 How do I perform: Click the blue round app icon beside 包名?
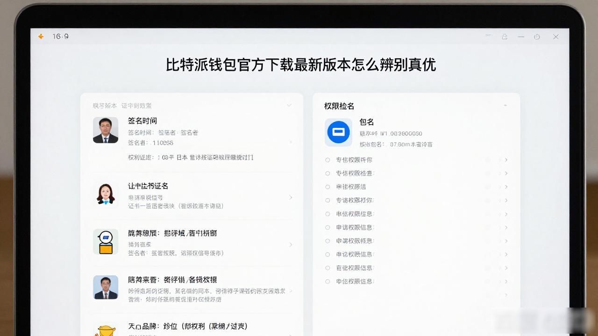338,133
